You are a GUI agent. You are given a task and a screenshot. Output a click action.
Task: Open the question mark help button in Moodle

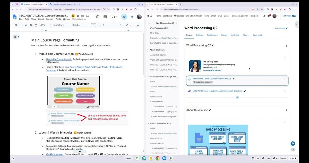point(293,150)
